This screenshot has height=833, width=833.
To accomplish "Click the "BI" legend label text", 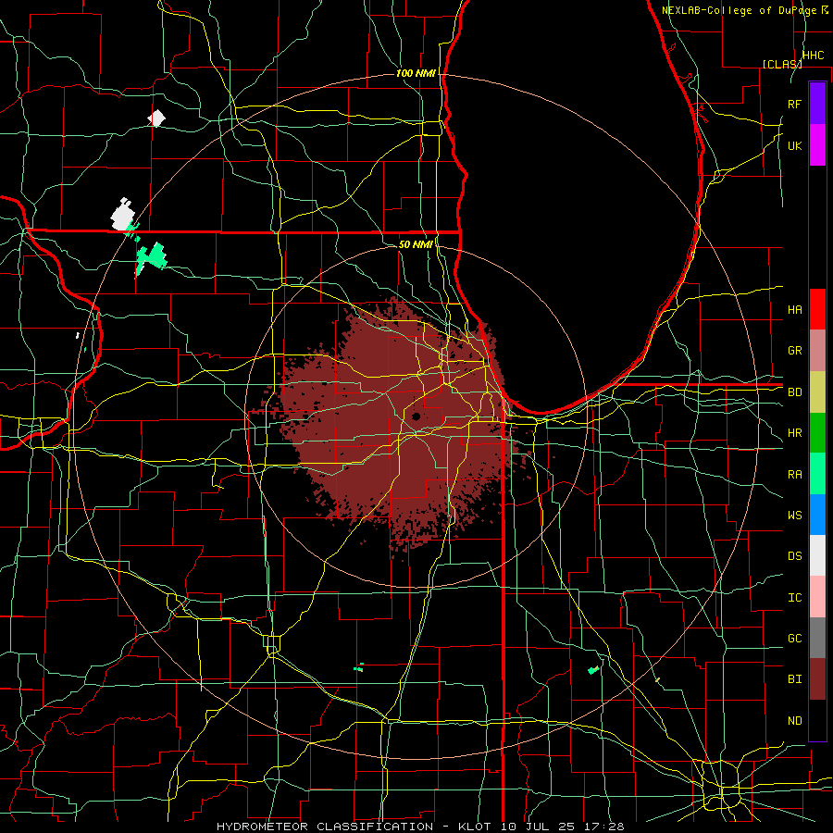I will (794, 679).
